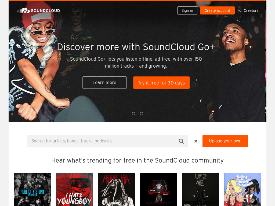Open the I Hate YoungBoy track cover
The image size is (275, 206).
click(x=74, y=190)
